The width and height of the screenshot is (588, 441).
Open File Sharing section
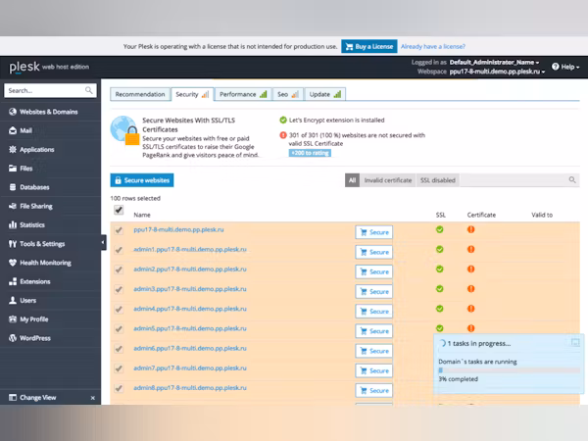pos(30,206)
